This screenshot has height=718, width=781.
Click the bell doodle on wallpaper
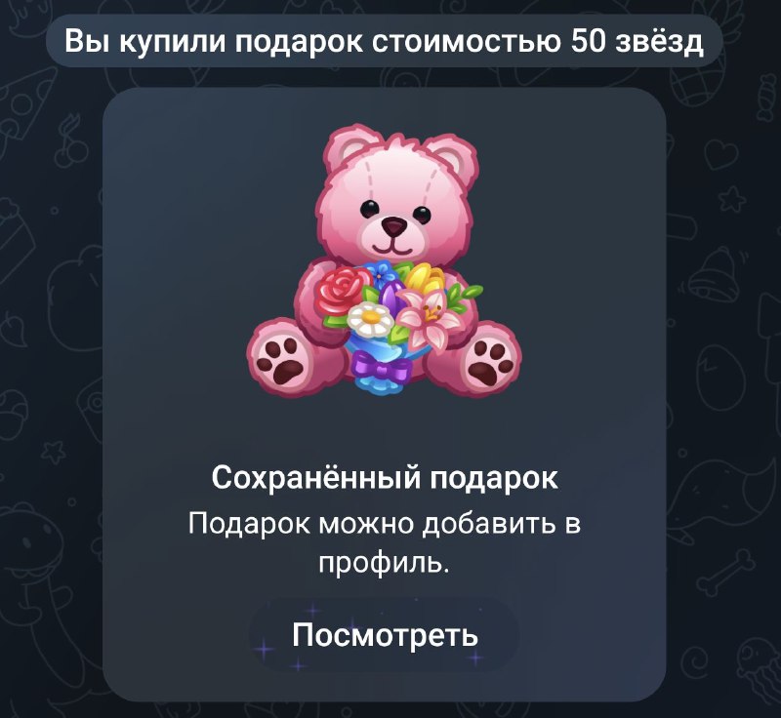pos(713,277)
